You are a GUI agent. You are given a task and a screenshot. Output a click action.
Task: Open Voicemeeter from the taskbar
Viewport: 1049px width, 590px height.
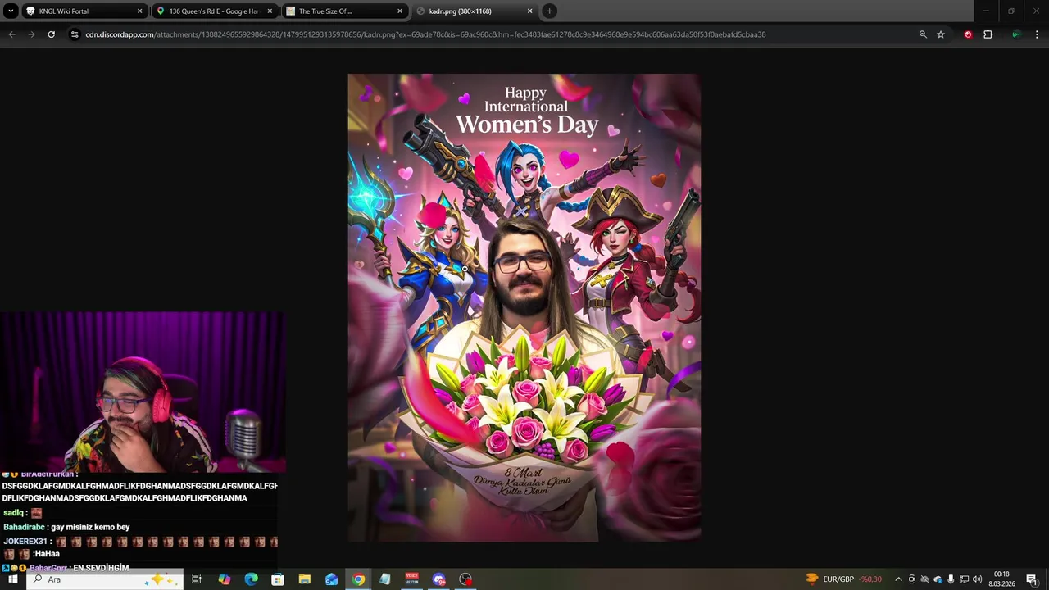(x=412, y=579)
